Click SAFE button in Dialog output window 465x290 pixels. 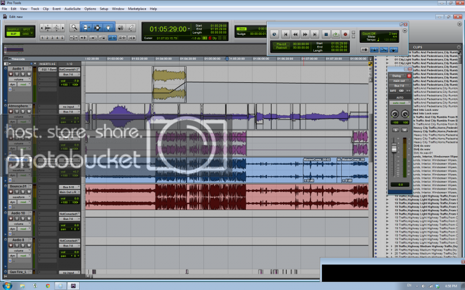pyautogui.click(x=393, y=91)
